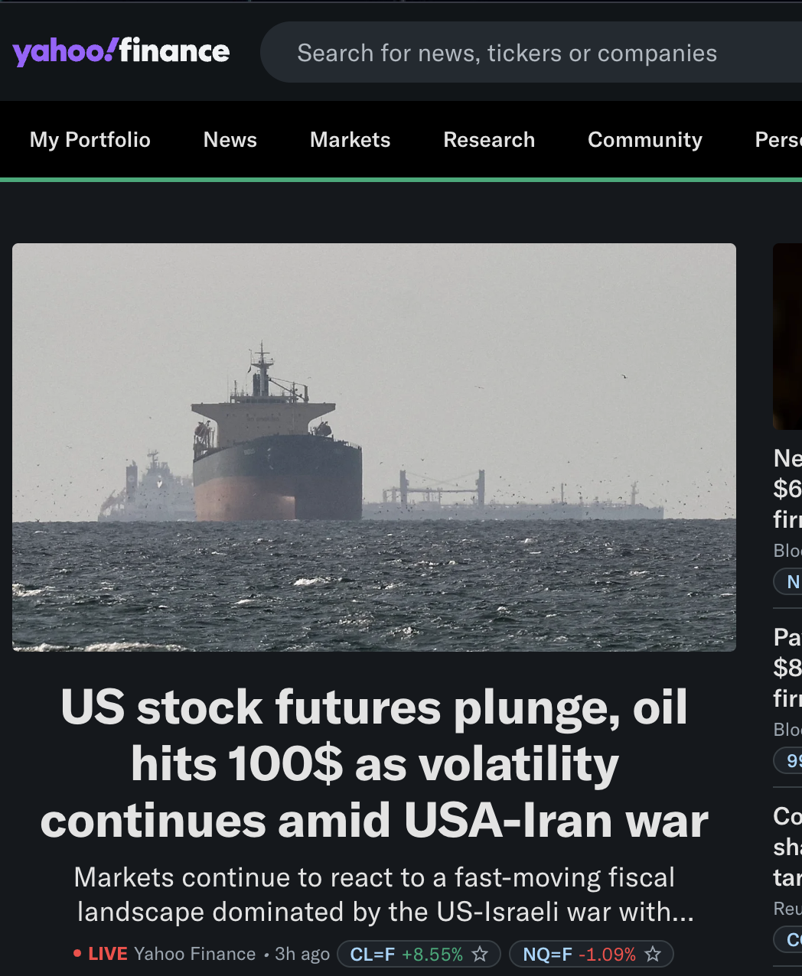Open the My Portfolio menu
Viewport: 802px width, 976px height.
90,139
